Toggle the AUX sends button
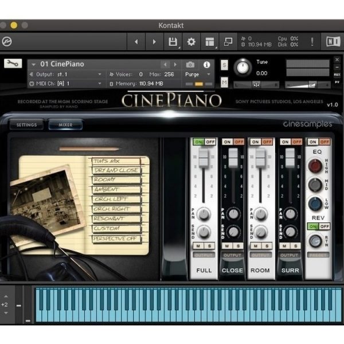Viewport: 344px width, 344px height. coord(337,75)
